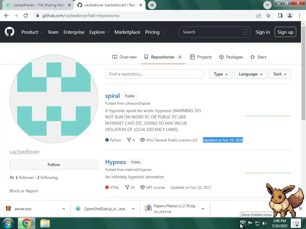This screenshot has height=229, width=306.
Task: Click the Find a repository field
Action: (x=154, y=74)
